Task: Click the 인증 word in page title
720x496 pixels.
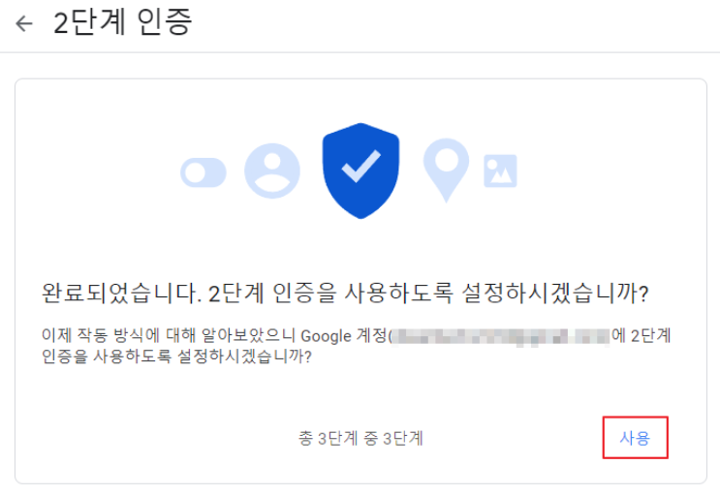Action: pyautogui.click(x=165, y=22)
